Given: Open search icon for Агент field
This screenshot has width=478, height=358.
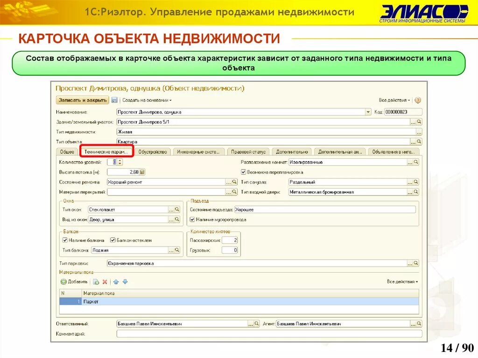Looking at the screenshot, I should (x=419, y=323).
